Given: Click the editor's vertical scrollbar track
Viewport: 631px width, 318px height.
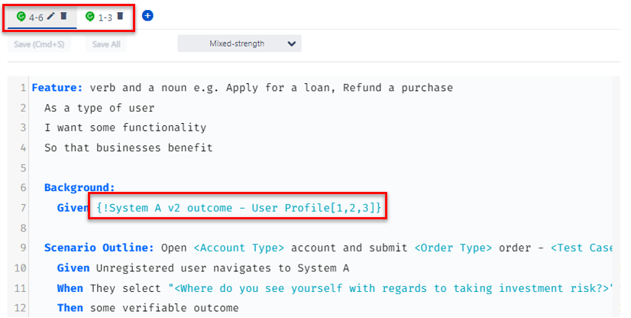Looking at the screenshot, I should point(616,196).
